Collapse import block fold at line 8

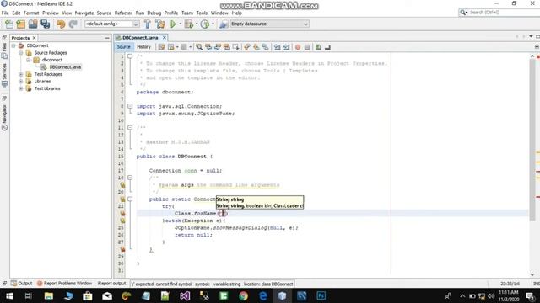[130, 106]
